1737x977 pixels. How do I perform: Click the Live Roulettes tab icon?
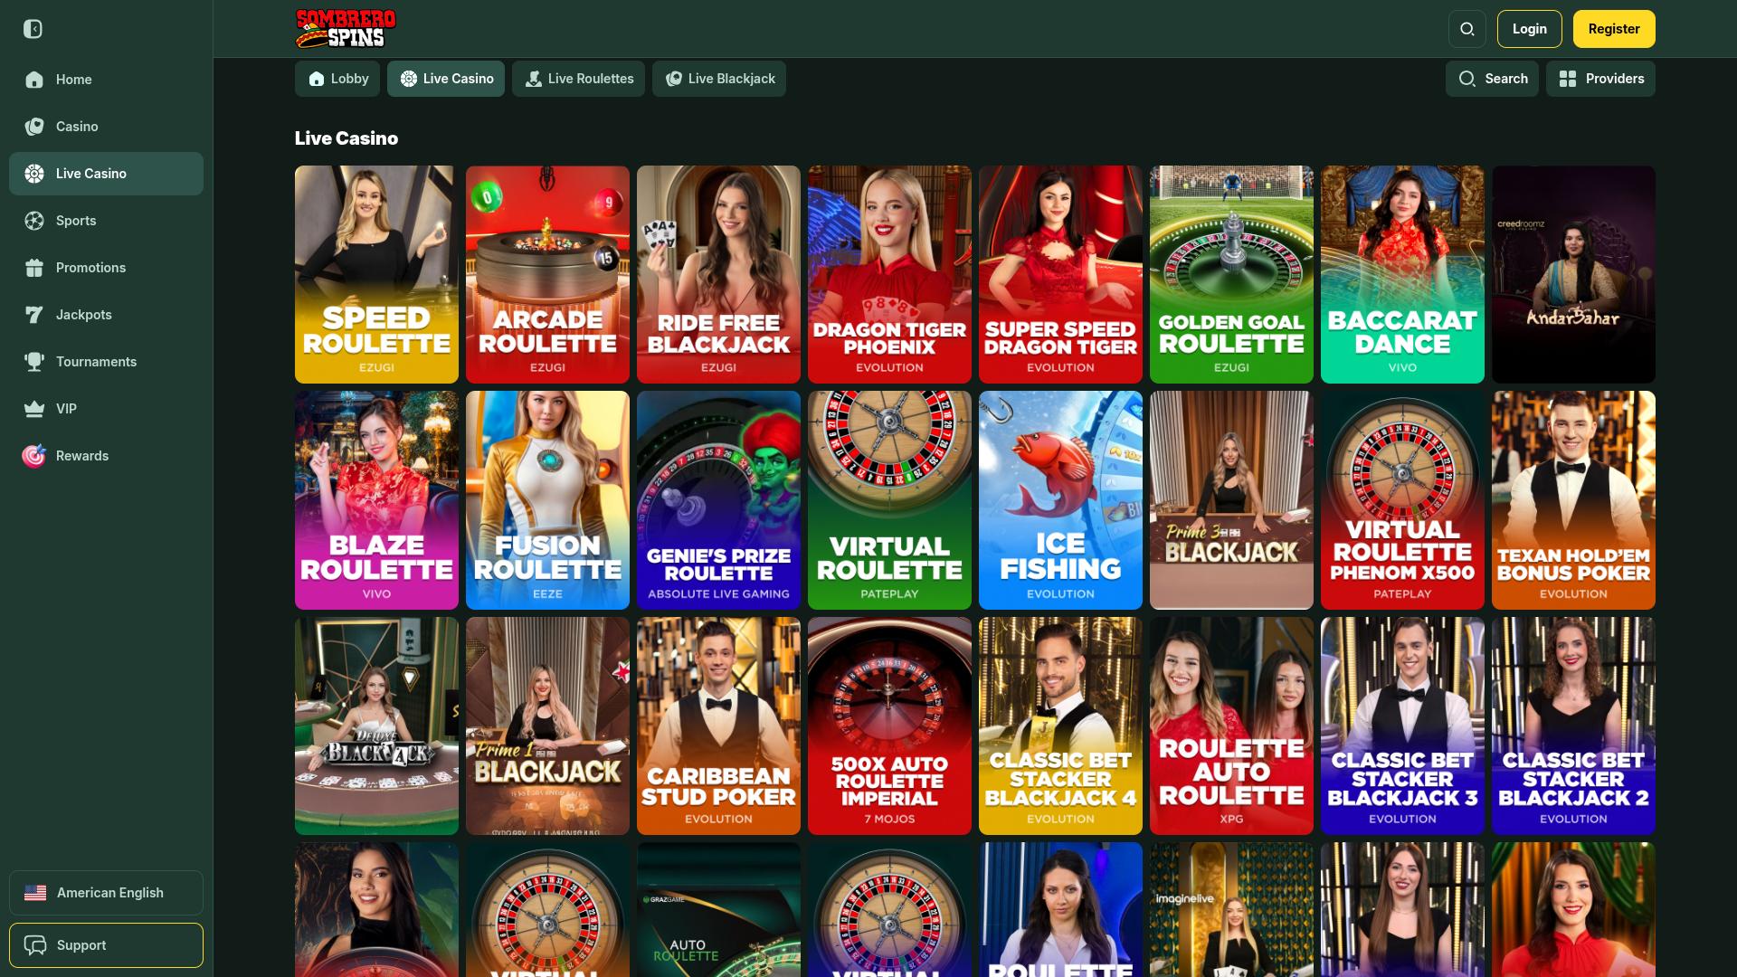[534, 79]
